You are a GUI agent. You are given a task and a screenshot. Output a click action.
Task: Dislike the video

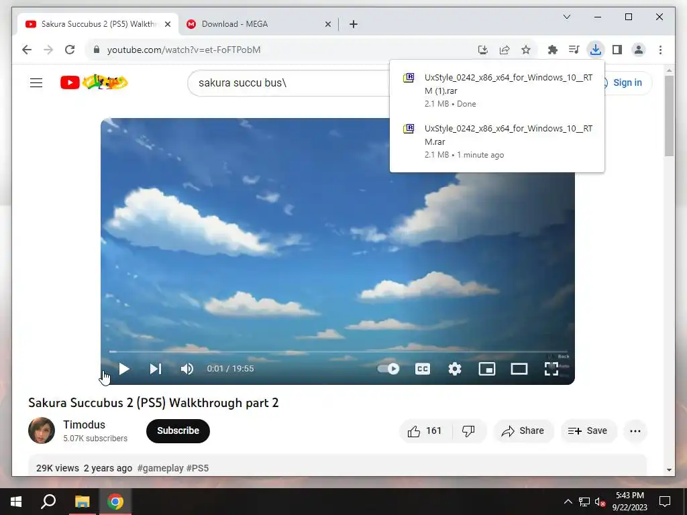click(468, 431)
